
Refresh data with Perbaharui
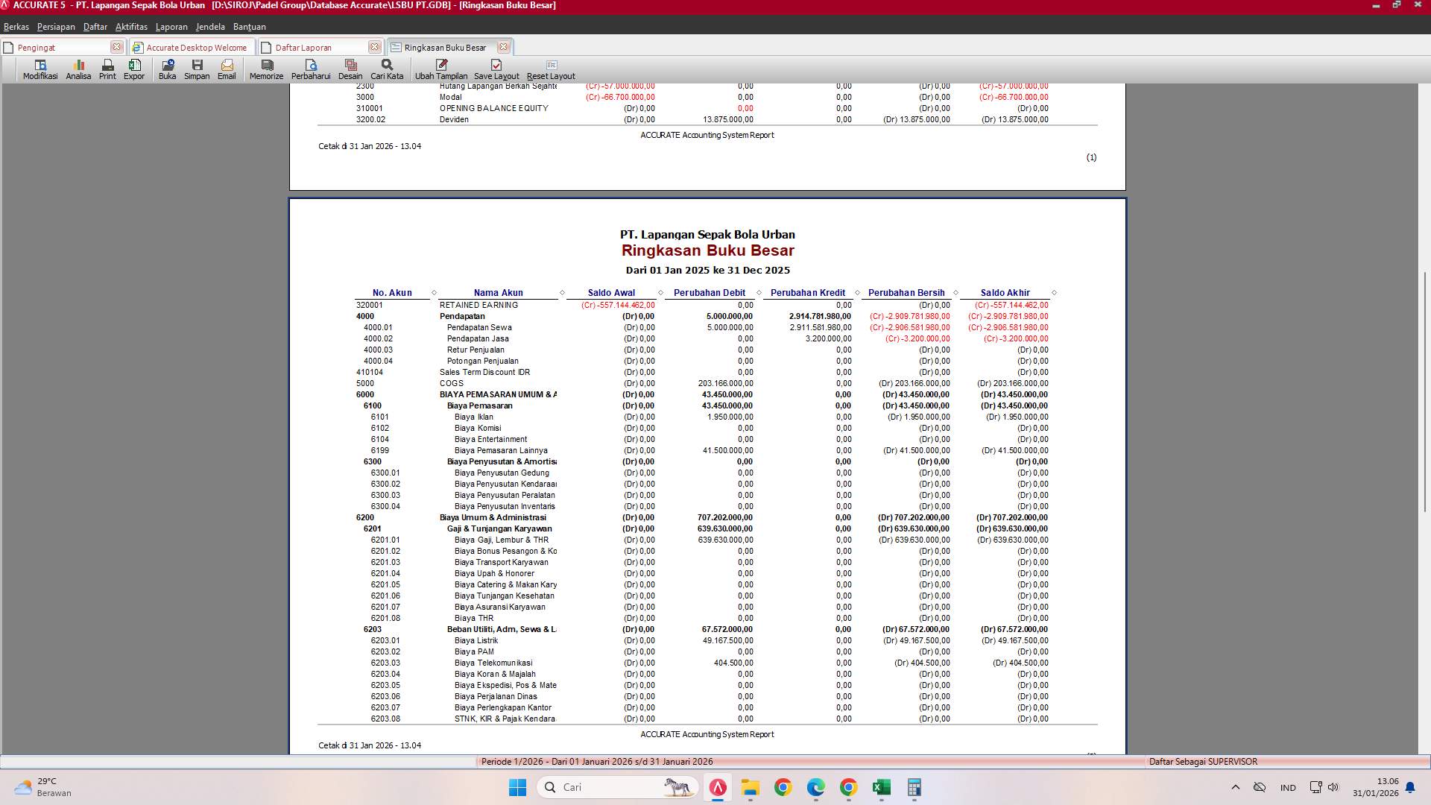[312, 69]
